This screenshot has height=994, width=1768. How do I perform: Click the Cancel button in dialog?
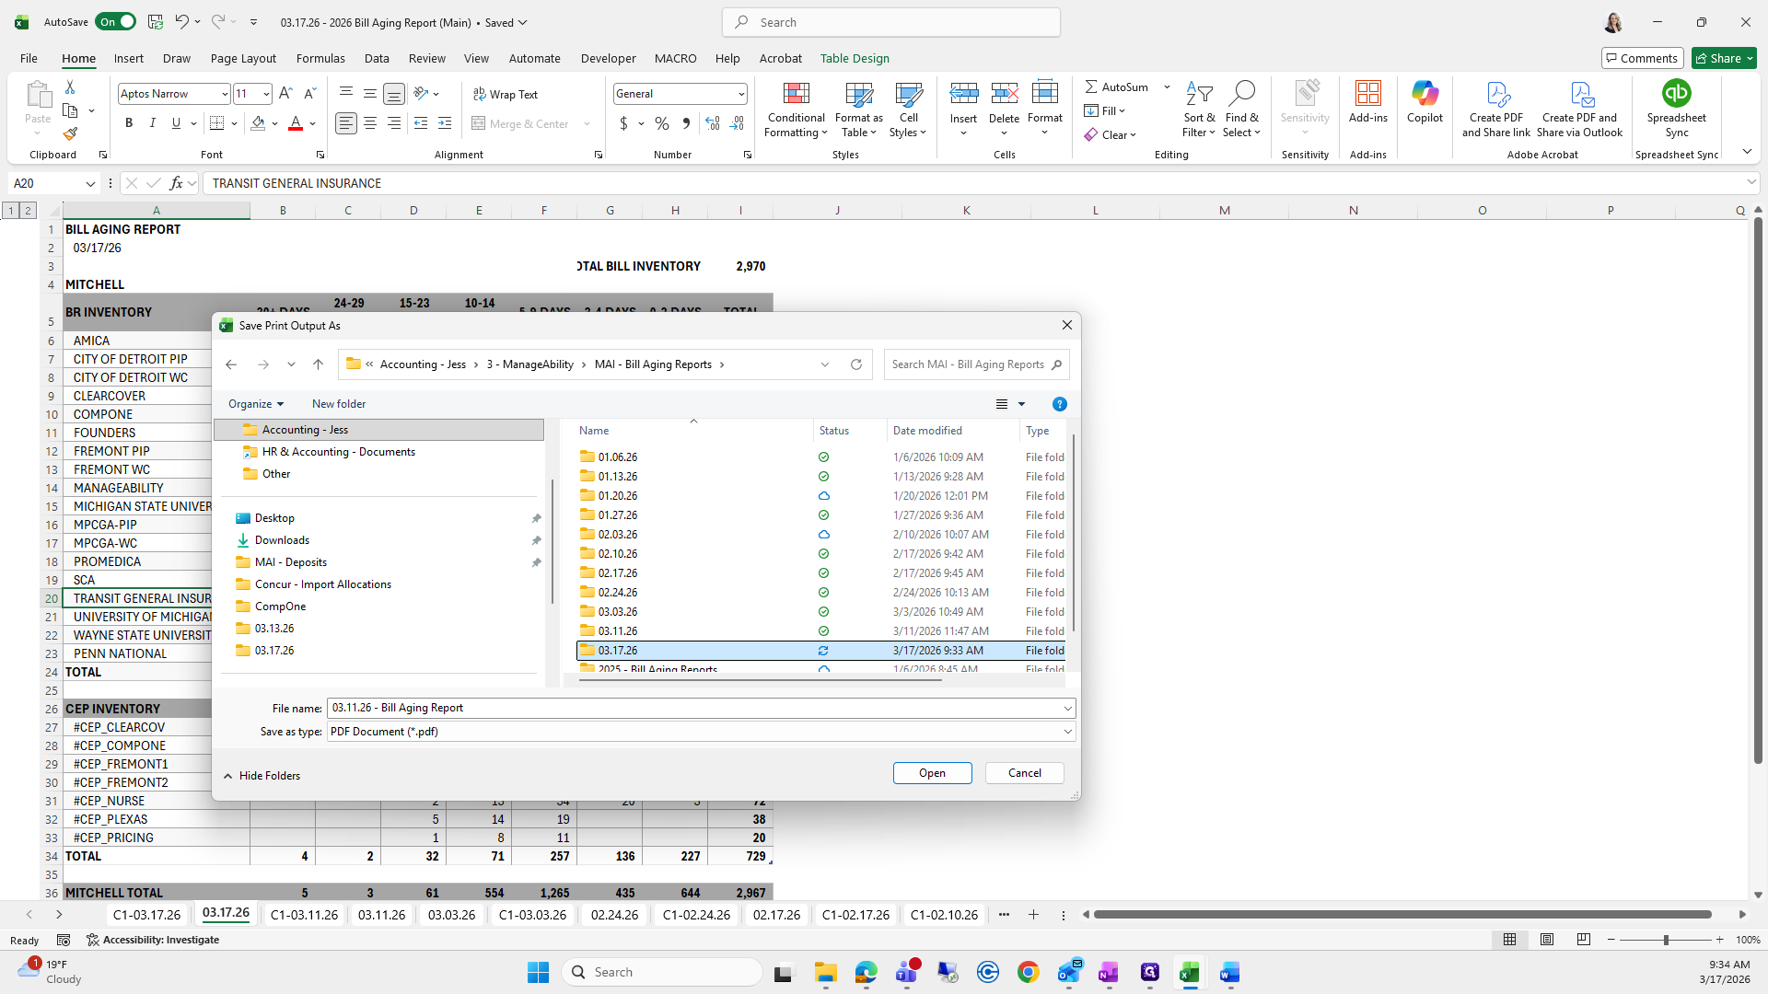1024,773
